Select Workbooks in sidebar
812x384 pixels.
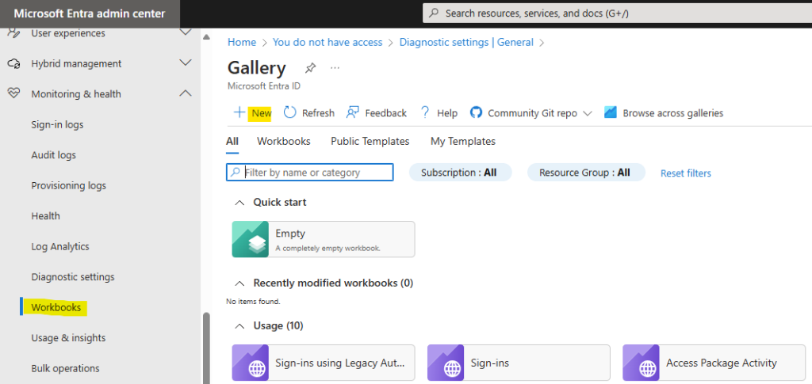pyautogui.click(x=56, y=307)
